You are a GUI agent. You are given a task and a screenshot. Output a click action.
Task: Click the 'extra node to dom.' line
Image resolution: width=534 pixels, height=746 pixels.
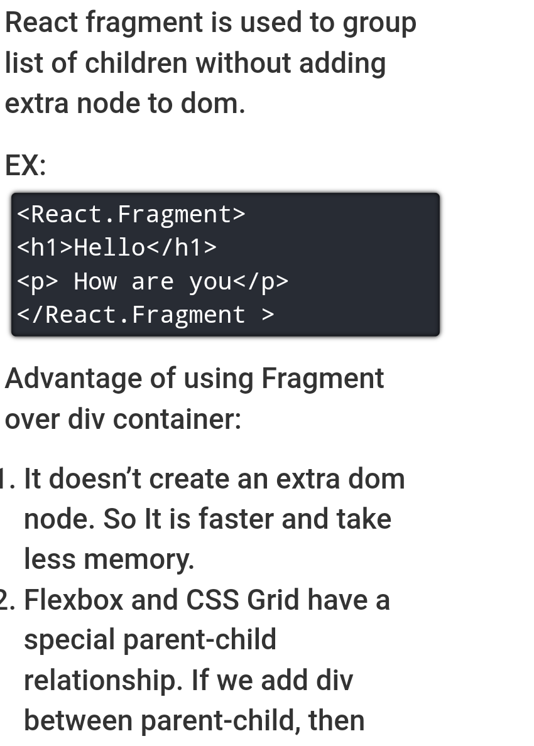(x=125, y=103)
